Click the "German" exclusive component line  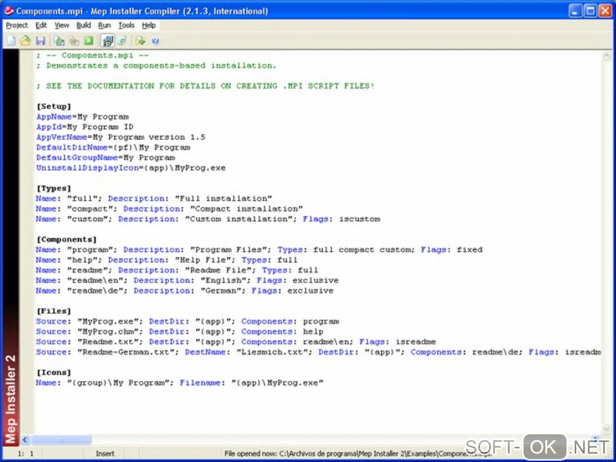tap(185, 291)
